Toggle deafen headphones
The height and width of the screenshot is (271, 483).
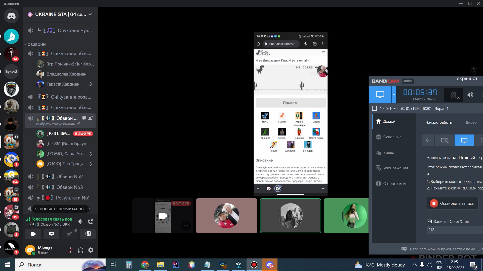pyautogui.click(x=80, y=250)
